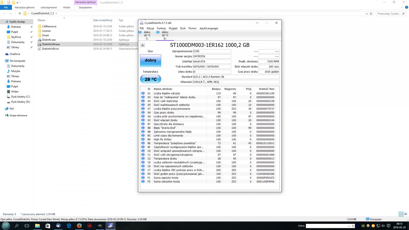The image size is (409, 230).
Task: Select the 'High Fly Writes' attribute row
Action: [208, 140]
